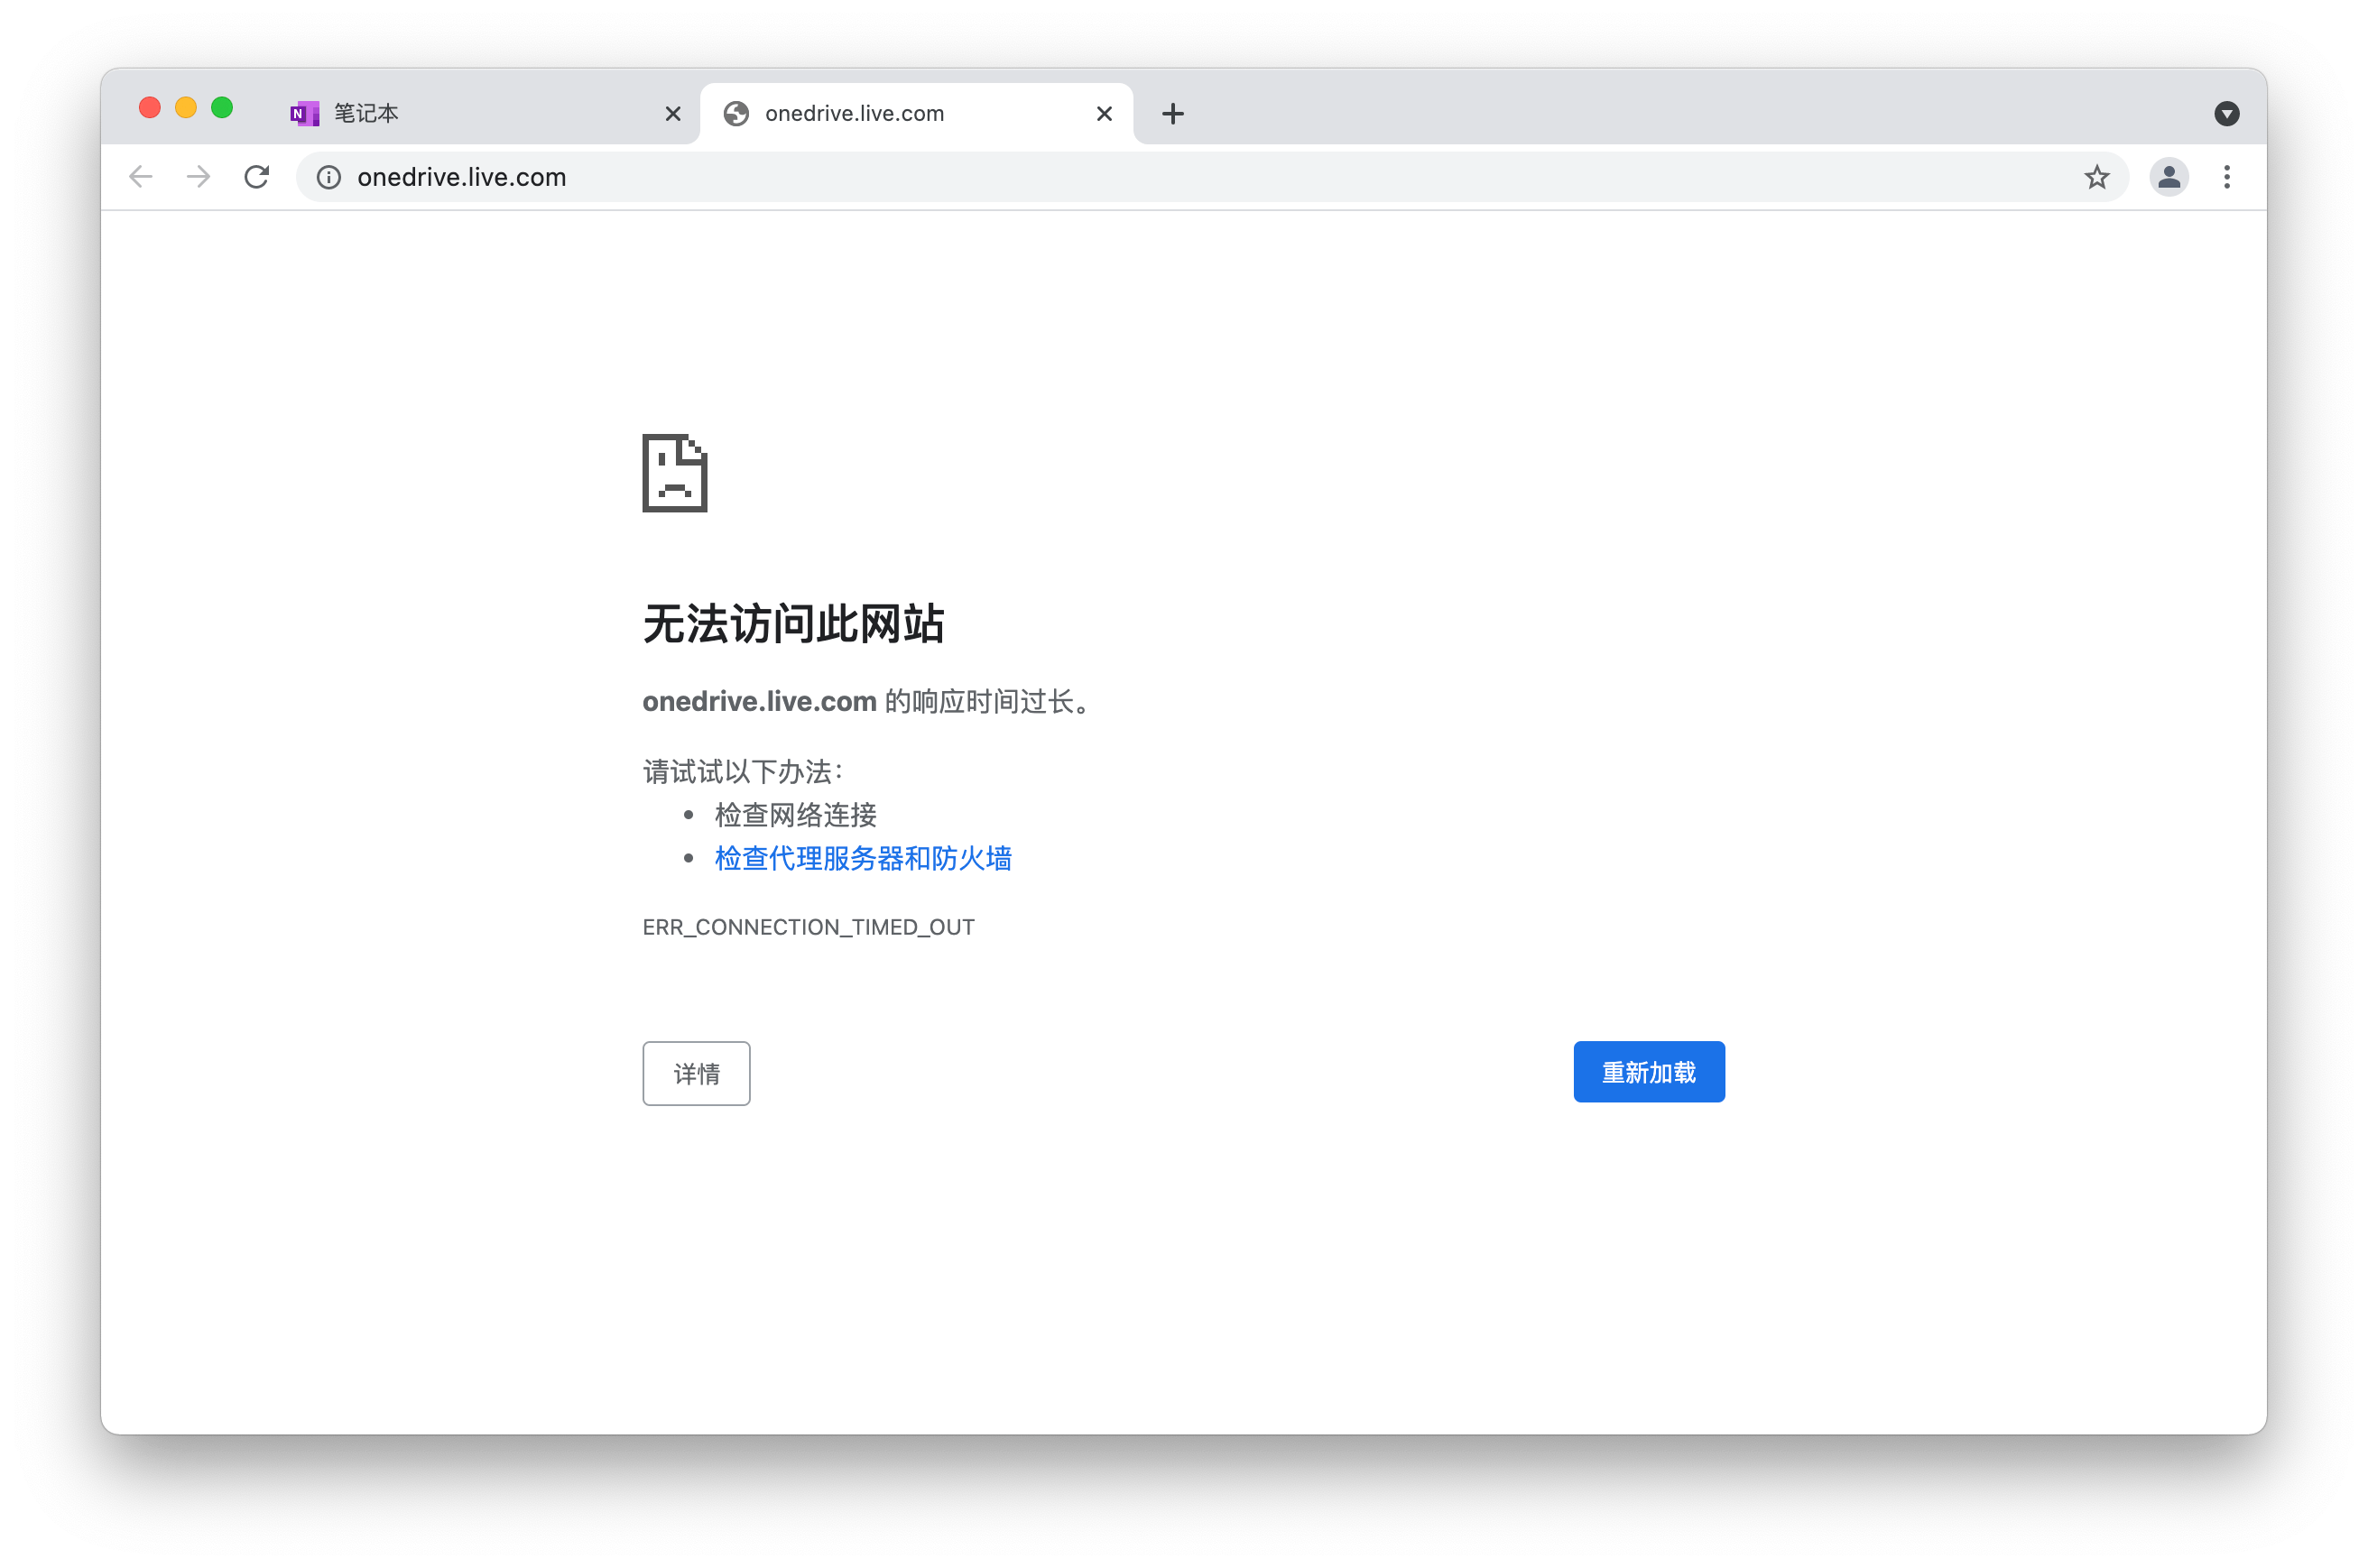Open a new tab with the plus button
The image size is (2368, 1568).
pos(1172,113)
